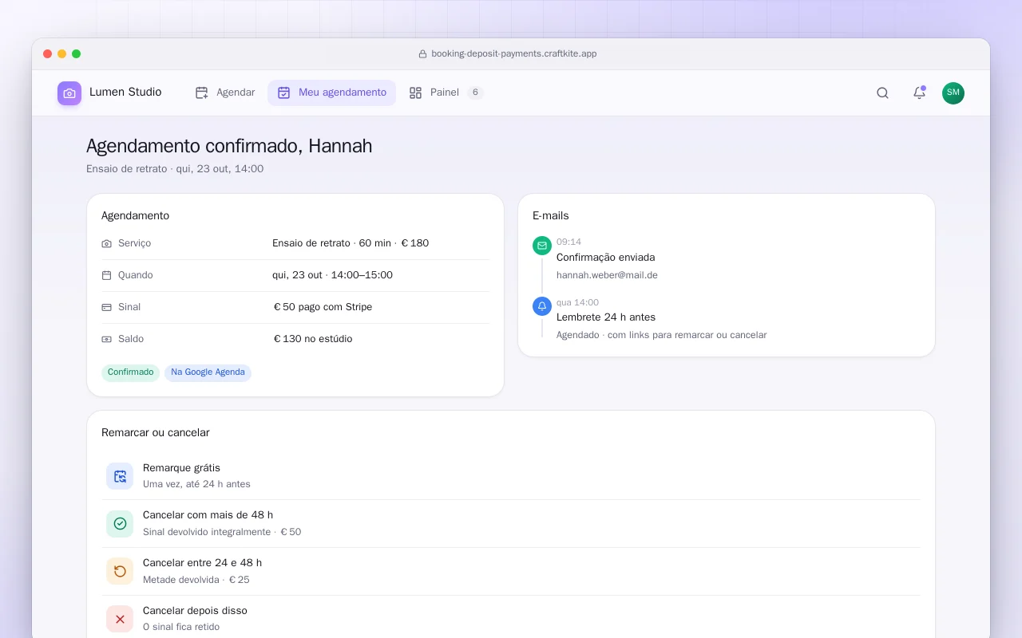The width and height of the screenshot is (1022, 638).
Task: Click the card icon beside Sinal
Action: pyautogui.click(x=107, y=307)
